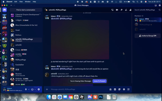Open the Voxel conversation
The image size is (162, 101).
click(x=26, y=30)
